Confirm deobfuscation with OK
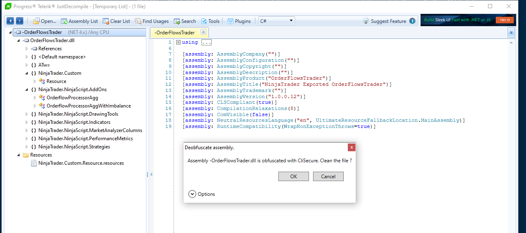This screenshot has height=233, width=526. pos(293,176)
